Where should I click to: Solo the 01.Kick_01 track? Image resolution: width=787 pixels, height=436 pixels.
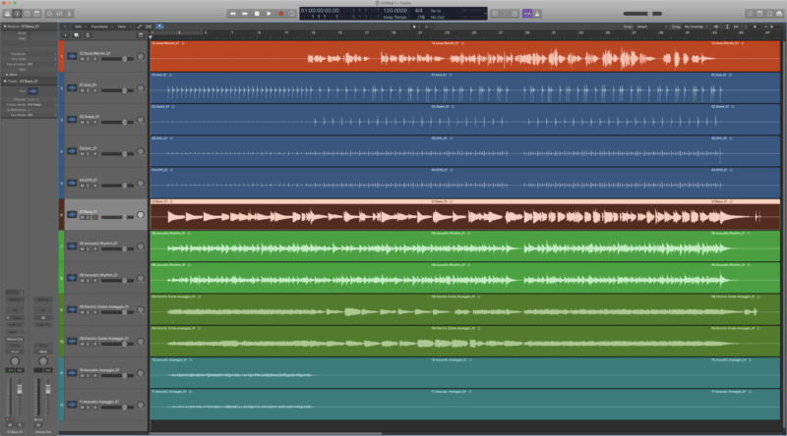tap(88, 91)
